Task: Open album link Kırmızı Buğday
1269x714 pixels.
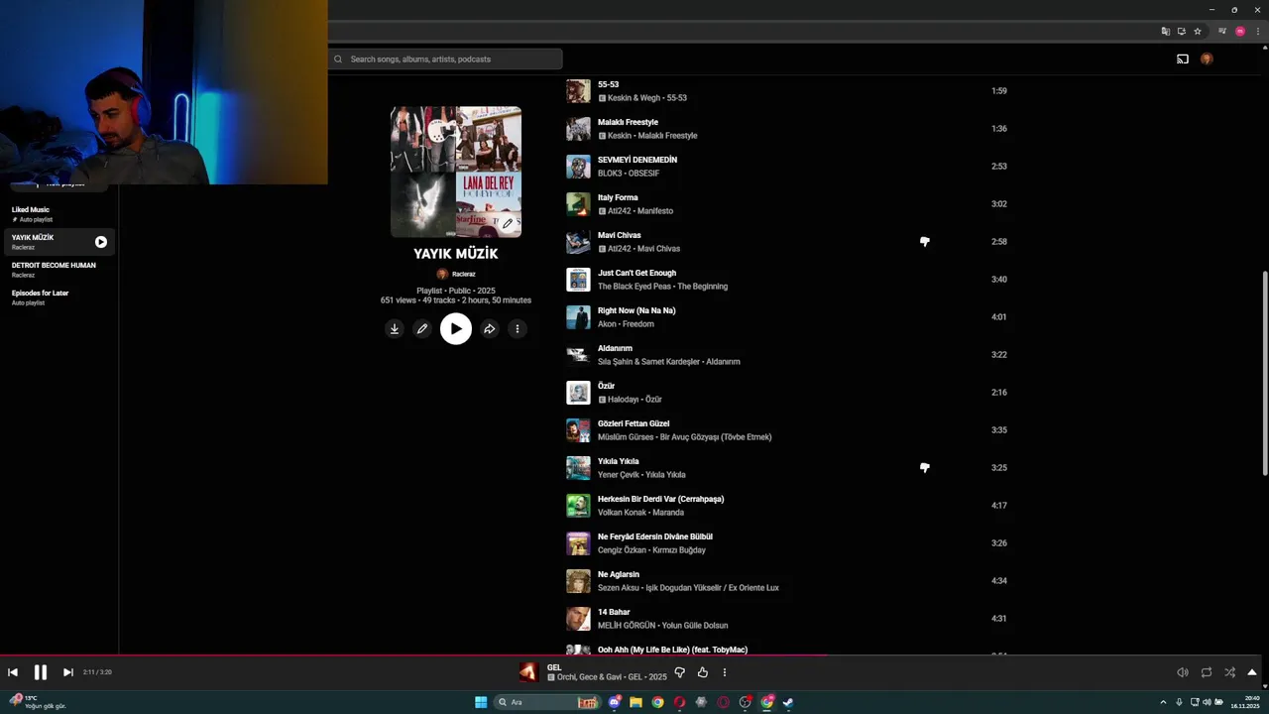Action: [x=679, y=550]
